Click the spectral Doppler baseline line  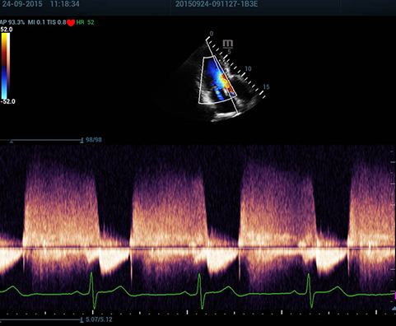point(198,248)
